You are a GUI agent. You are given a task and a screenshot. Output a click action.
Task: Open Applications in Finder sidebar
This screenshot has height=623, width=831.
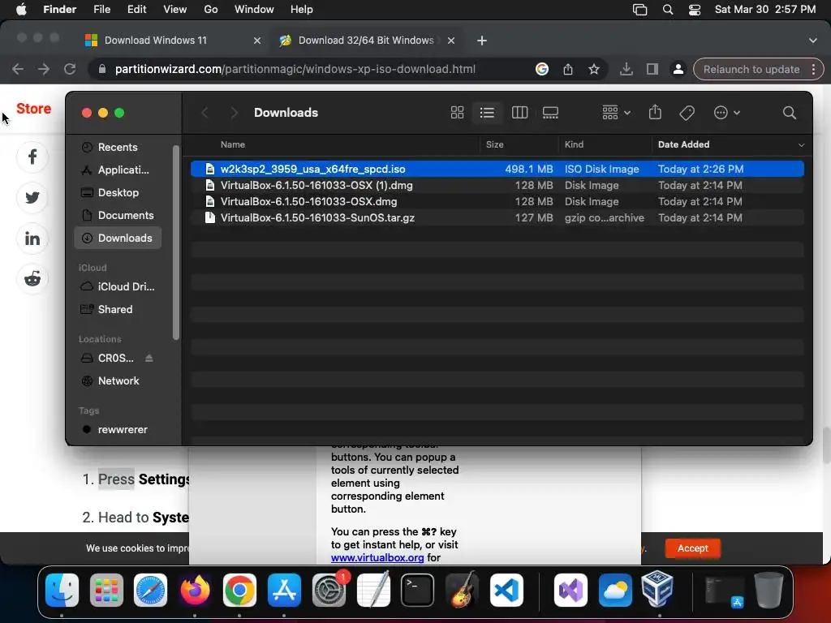[x=118, y=170]
